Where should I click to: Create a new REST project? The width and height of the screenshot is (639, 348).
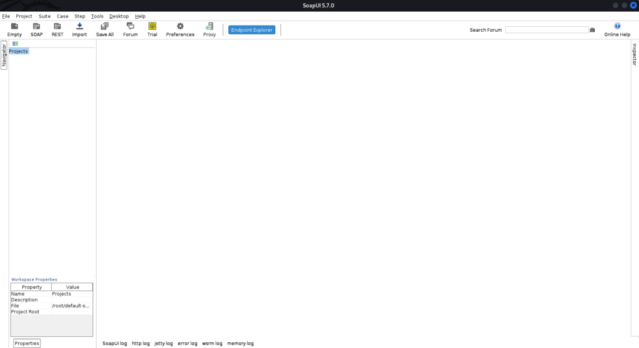(x=57, y=30)
